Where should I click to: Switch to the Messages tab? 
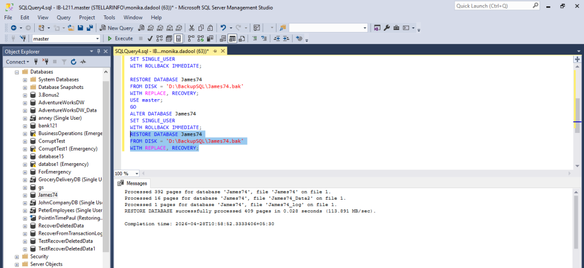[133, 183]
